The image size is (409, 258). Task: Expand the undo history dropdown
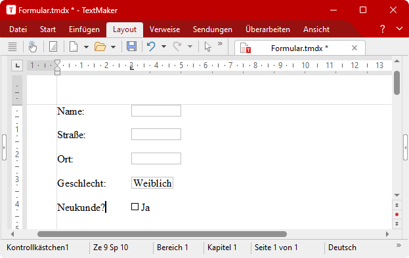coord(164,46)
